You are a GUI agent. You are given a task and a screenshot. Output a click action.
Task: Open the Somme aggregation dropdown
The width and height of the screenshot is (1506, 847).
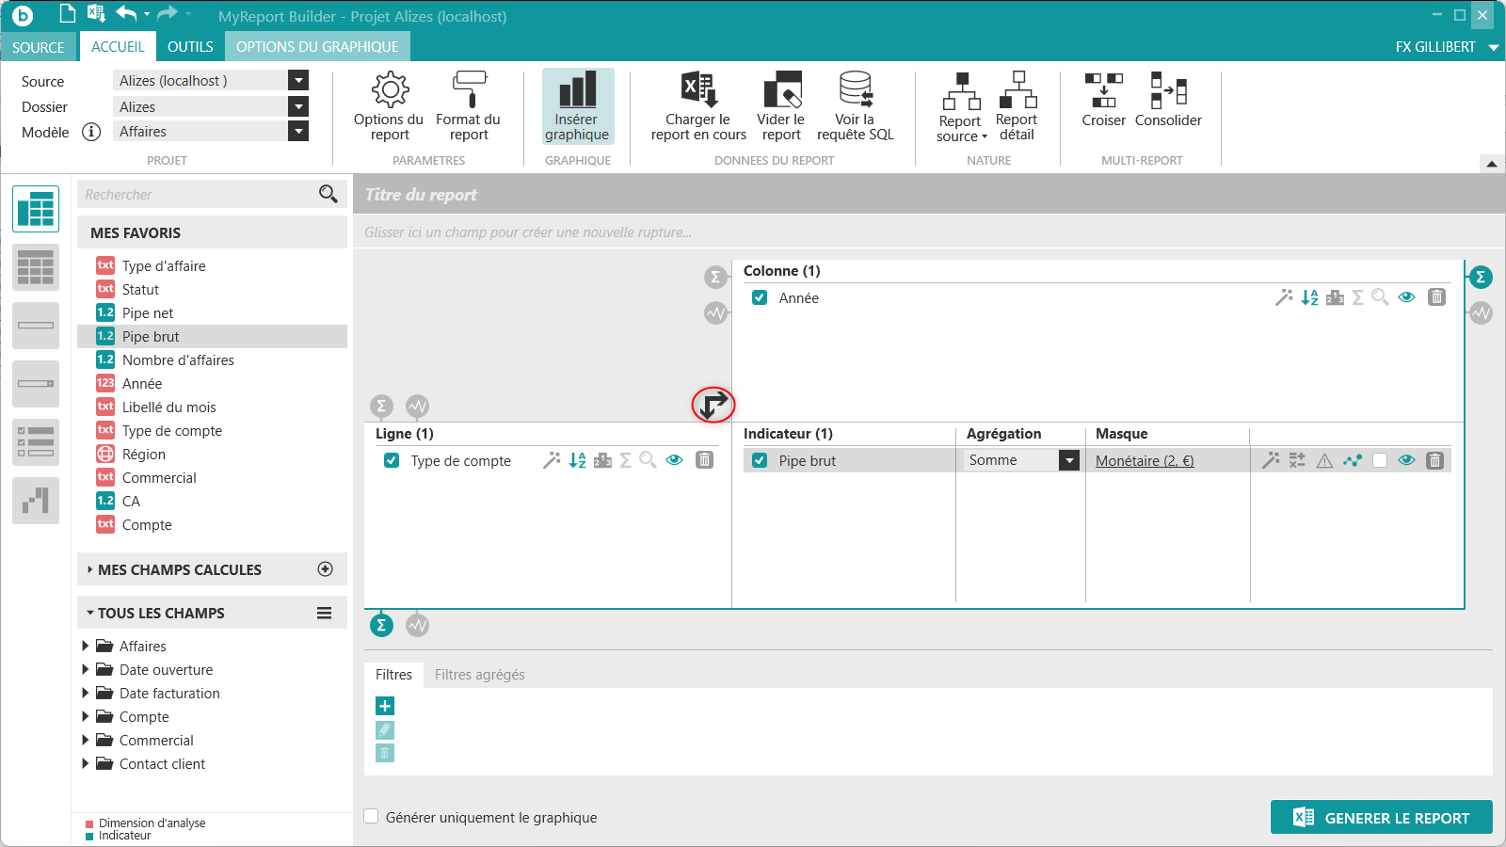[x=1068, y=460]
